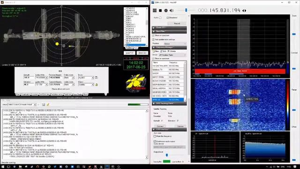Viewport: 300px width, 169px height.
Task: Click the Orbitron satellite logo
Action: point(135,83)
